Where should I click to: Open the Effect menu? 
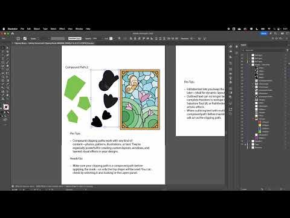(62, 29)
